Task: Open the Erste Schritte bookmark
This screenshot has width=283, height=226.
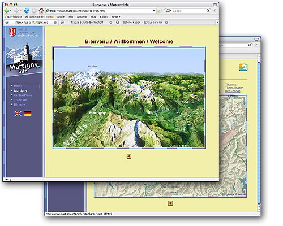Action: pos(14,17)
